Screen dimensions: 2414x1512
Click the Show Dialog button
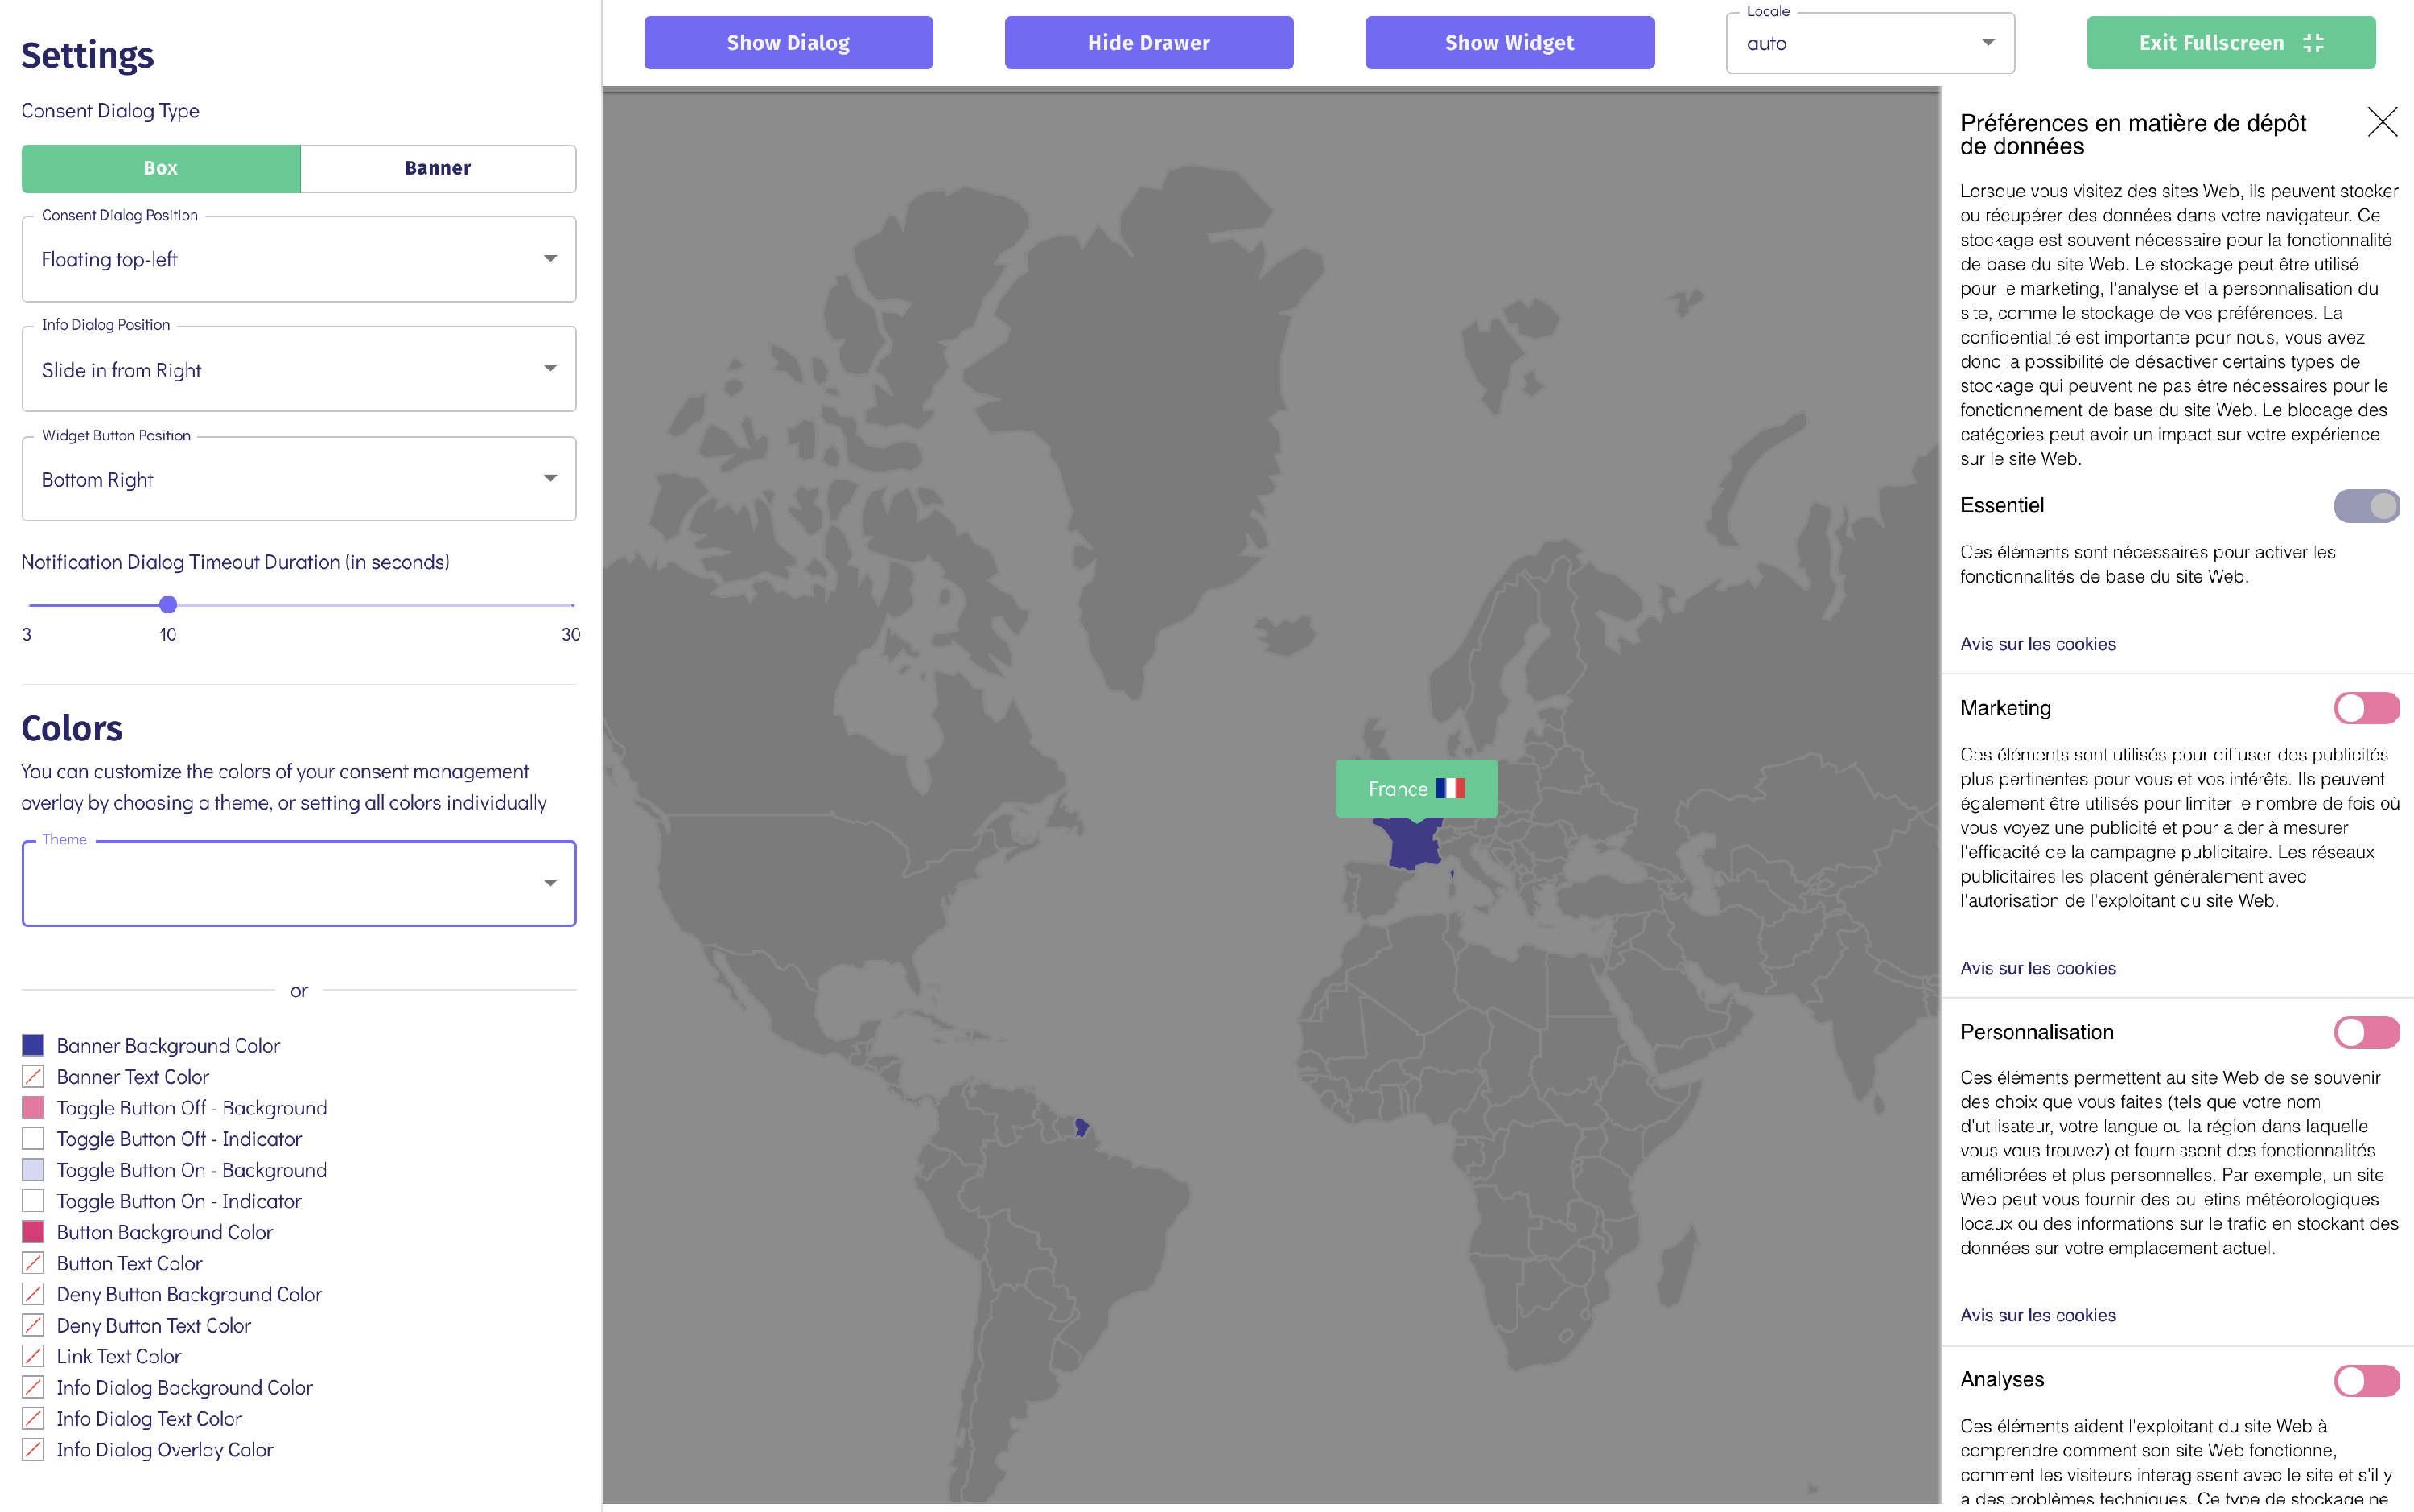coord(788,43)
